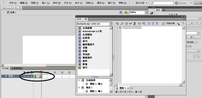202x98 pixels.
Task: Click right arrow of script editor horizontal scrollbar
Action: [x=181, y=85]
